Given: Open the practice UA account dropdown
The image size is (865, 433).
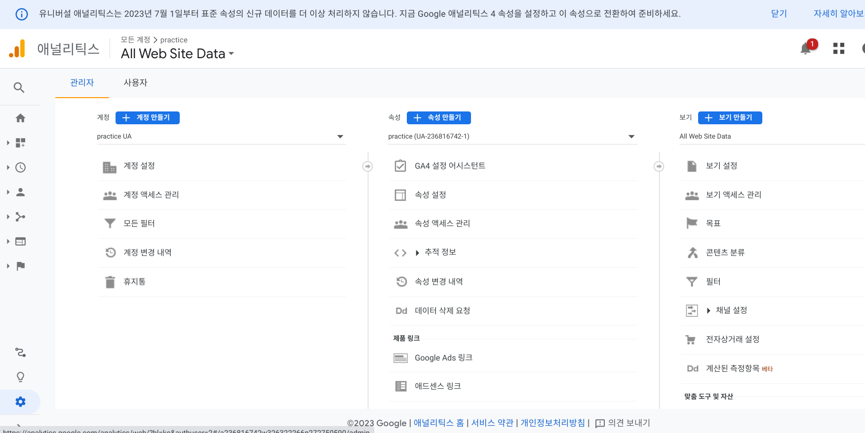Looking at the screenshot, I should pos(221,137).
